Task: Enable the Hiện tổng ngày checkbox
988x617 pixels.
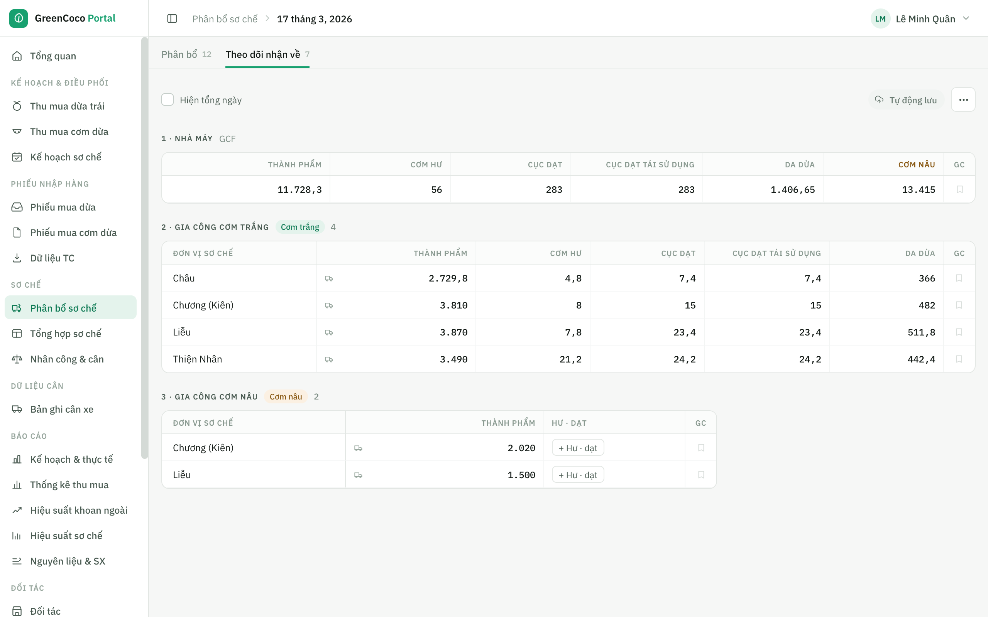Action: pyautogui.click(x=167, y=99)
